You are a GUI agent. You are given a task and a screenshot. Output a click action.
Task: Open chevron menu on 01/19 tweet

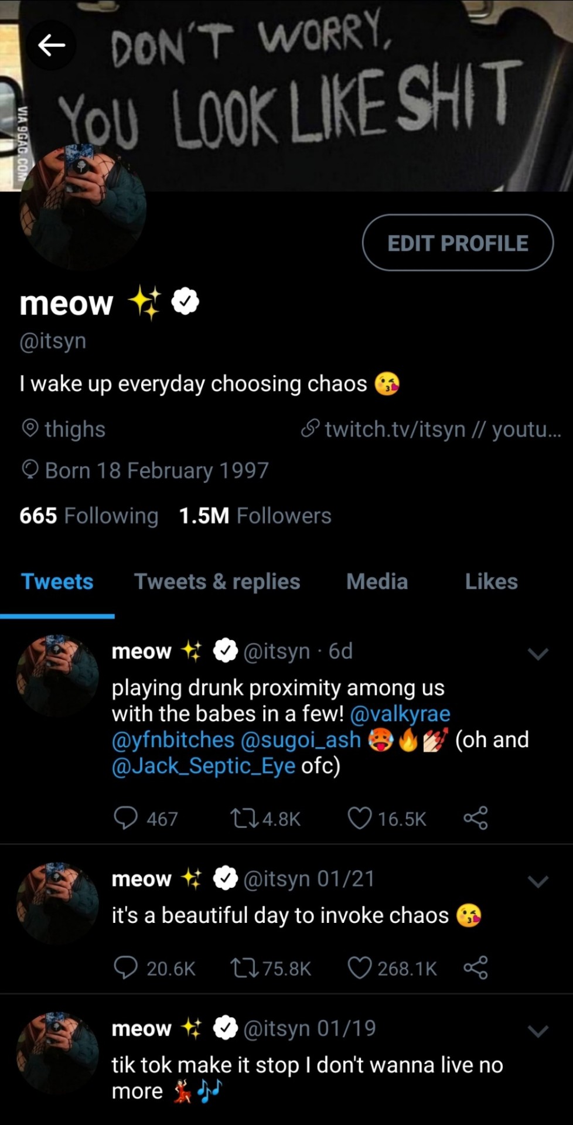click(538, 1031)
